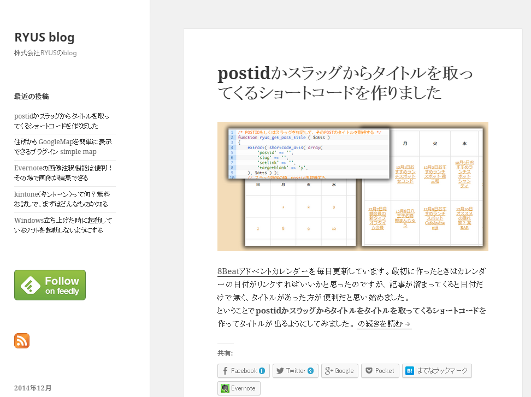Open the kintone(キントーン) post in the sidebar

61,199
